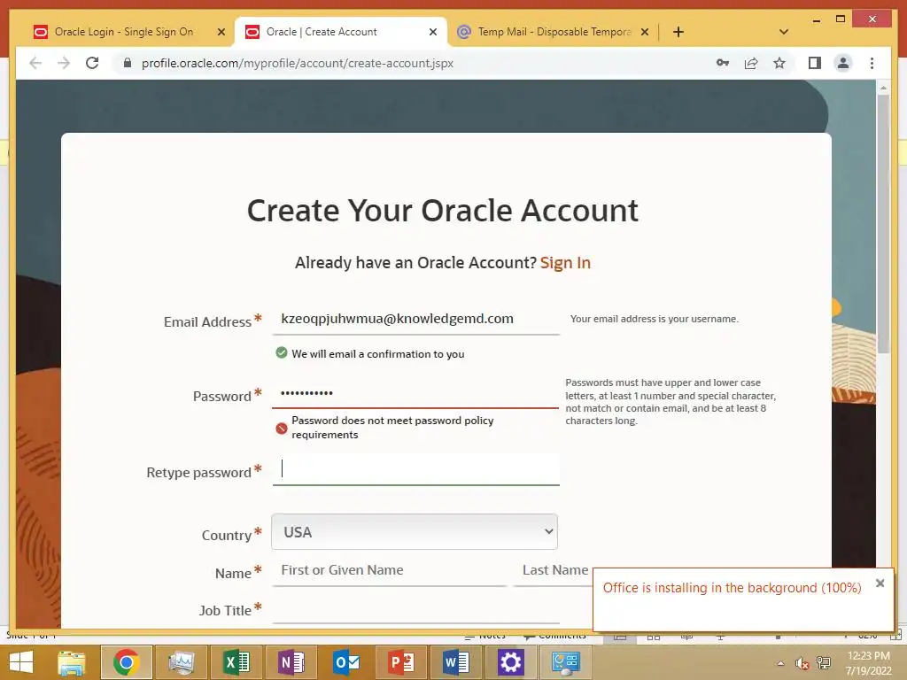Click the network tray icon

[823, 663]
